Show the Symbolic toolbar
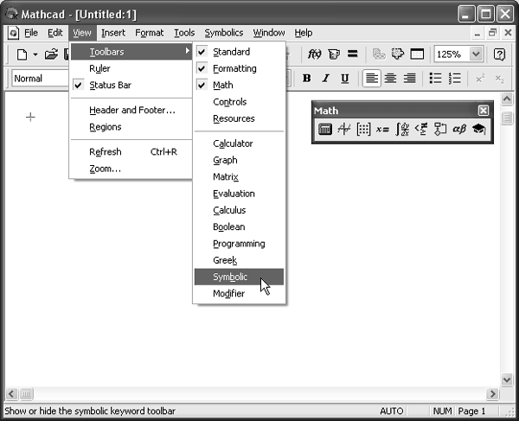The image size is (519, 421). pos(239,277)
